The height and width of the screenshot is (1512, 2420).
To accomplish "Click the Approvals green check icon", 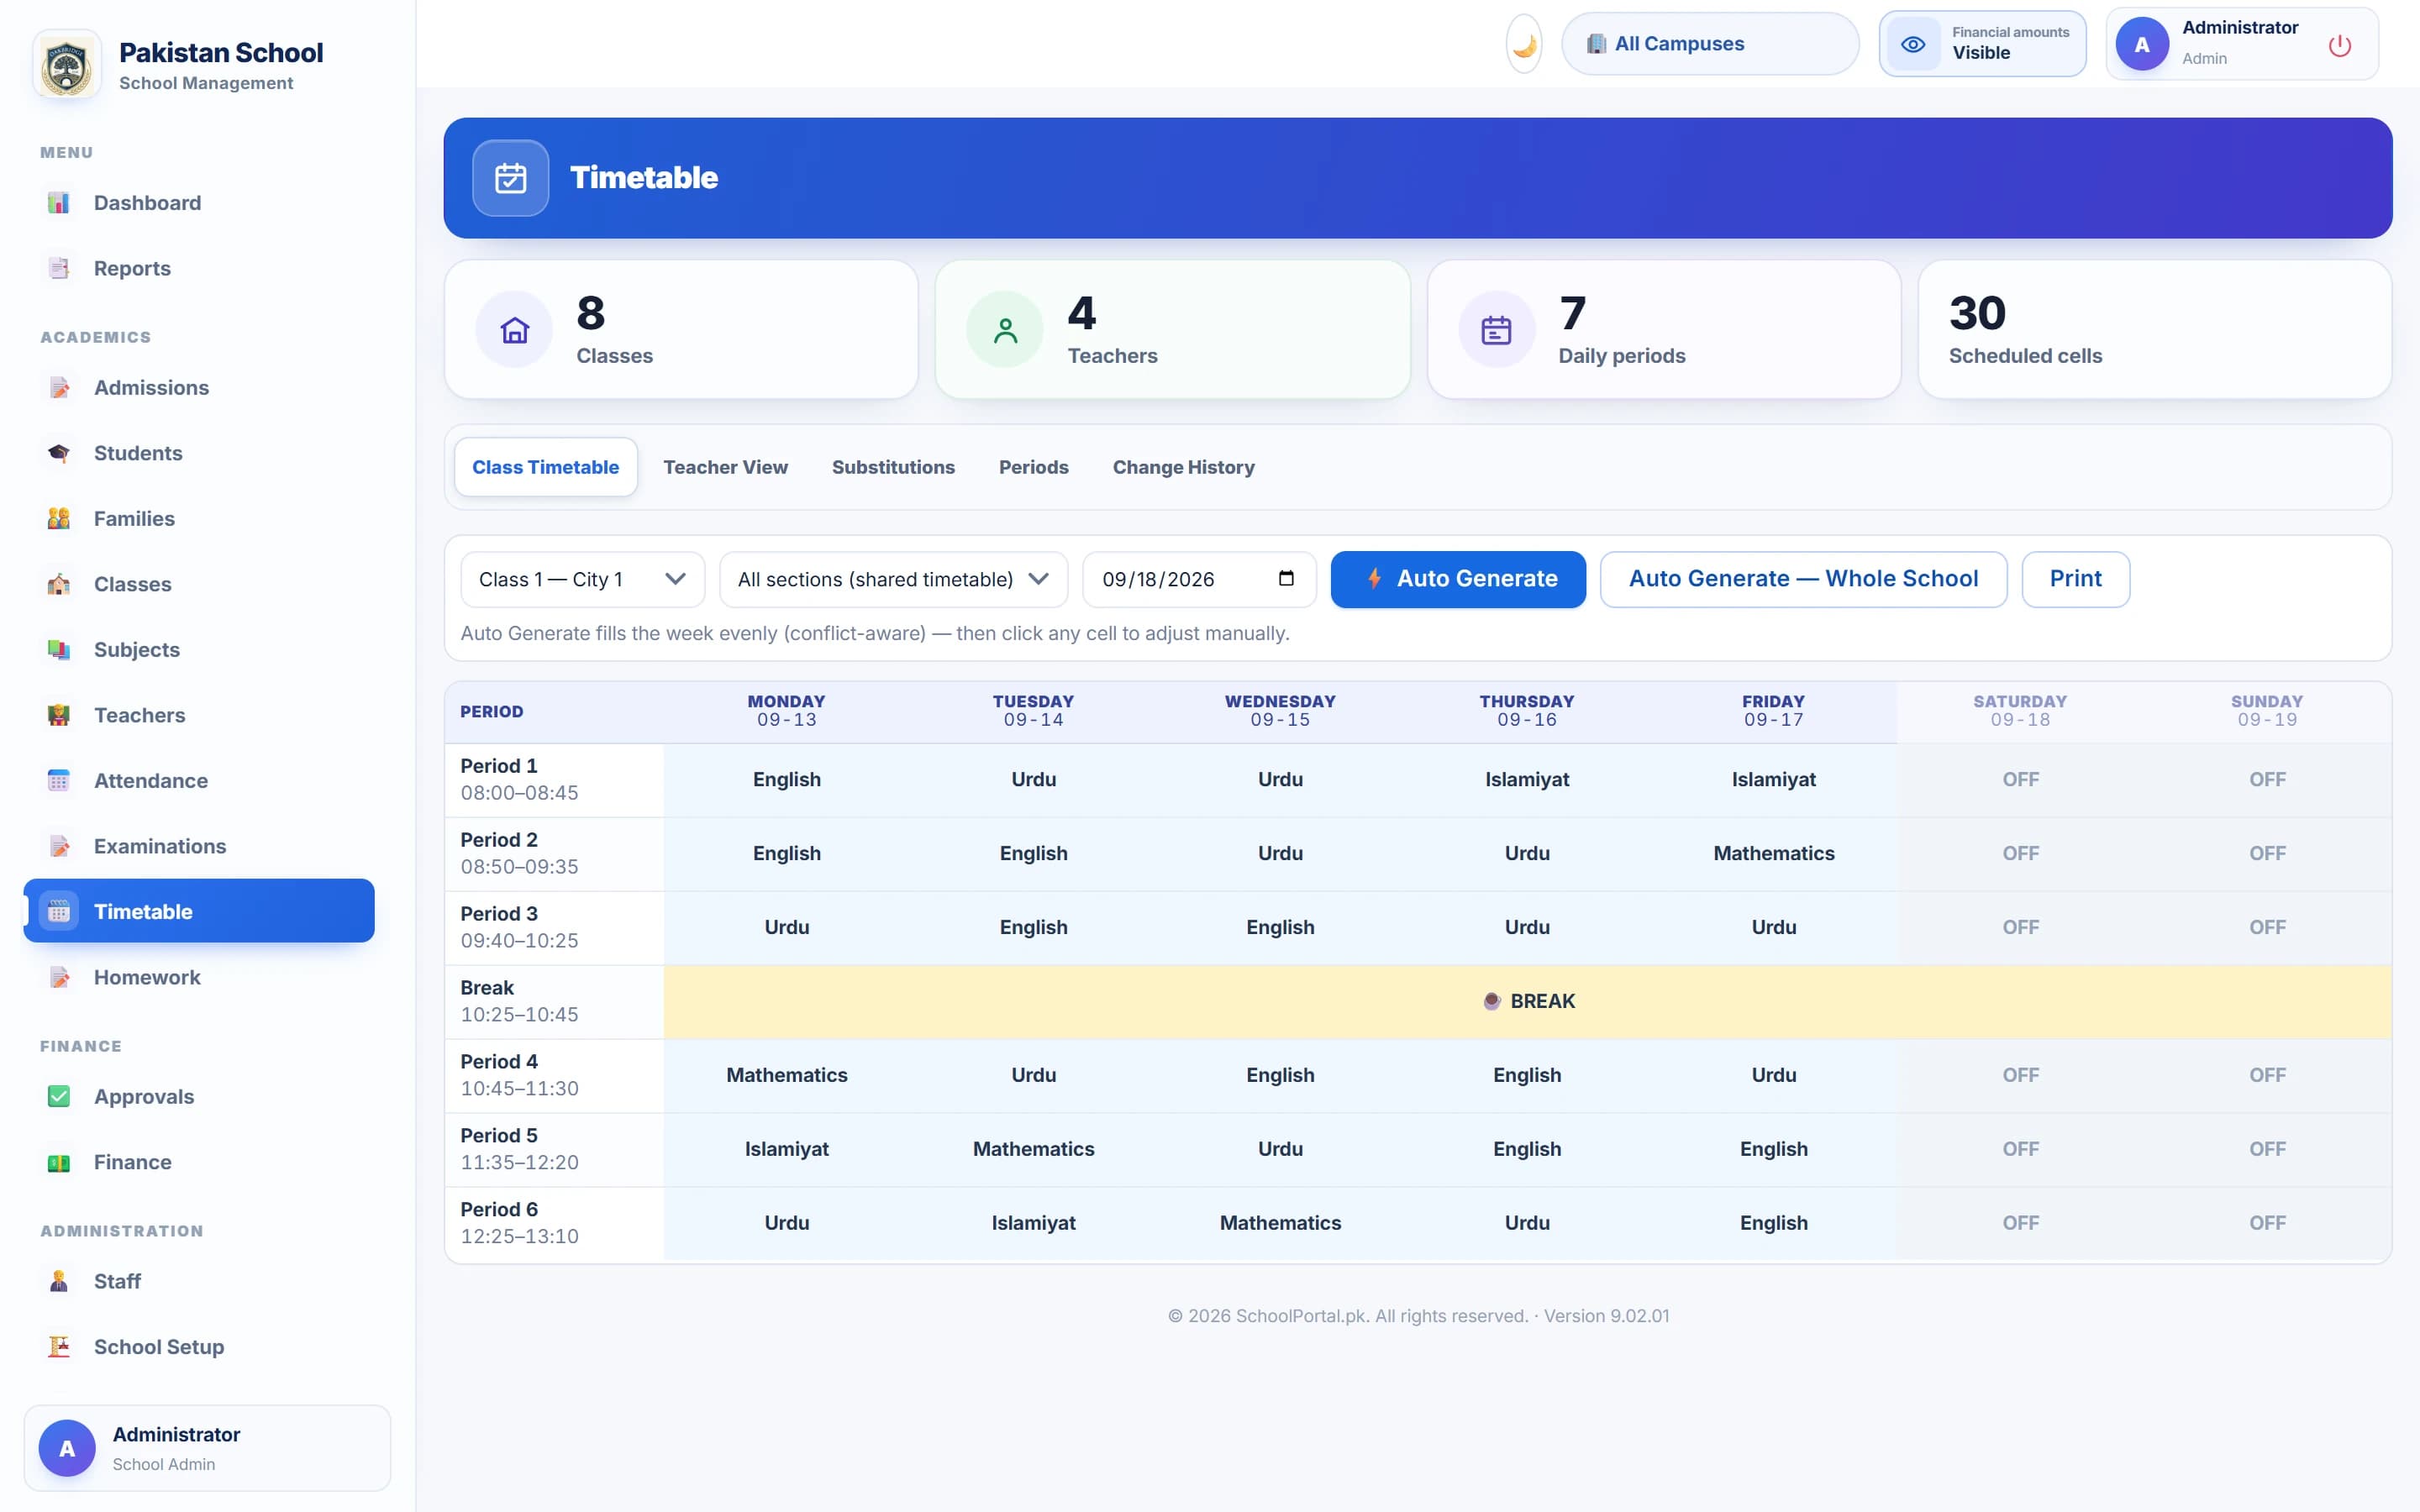I will coord(59,1097).
